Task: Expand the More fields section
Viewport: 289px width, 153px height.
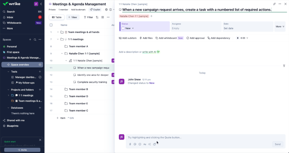Action: (280, 26)
